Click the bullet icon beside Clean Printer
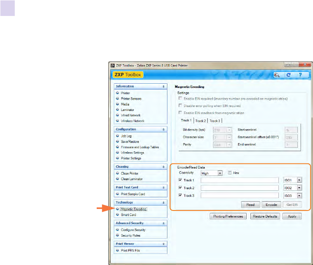 (x=118, y=173)
